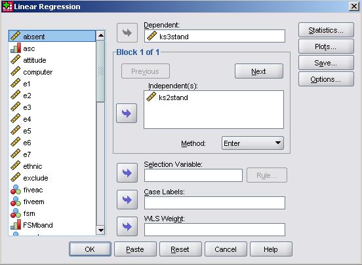Click the arrow button for Selection Variable
Image resolution: width=362 pixels, height=265 pixels.
[x=127, y=173]
